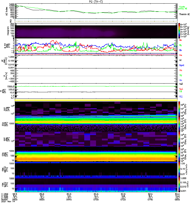The width and height of the screenshot is (192, 205).
Task: Select the Themis AE legend label
Action: pyautogui.click(x=184, y=14)
